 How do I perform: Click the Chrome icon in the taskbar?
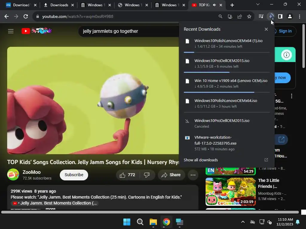click(x=166, y=222)
